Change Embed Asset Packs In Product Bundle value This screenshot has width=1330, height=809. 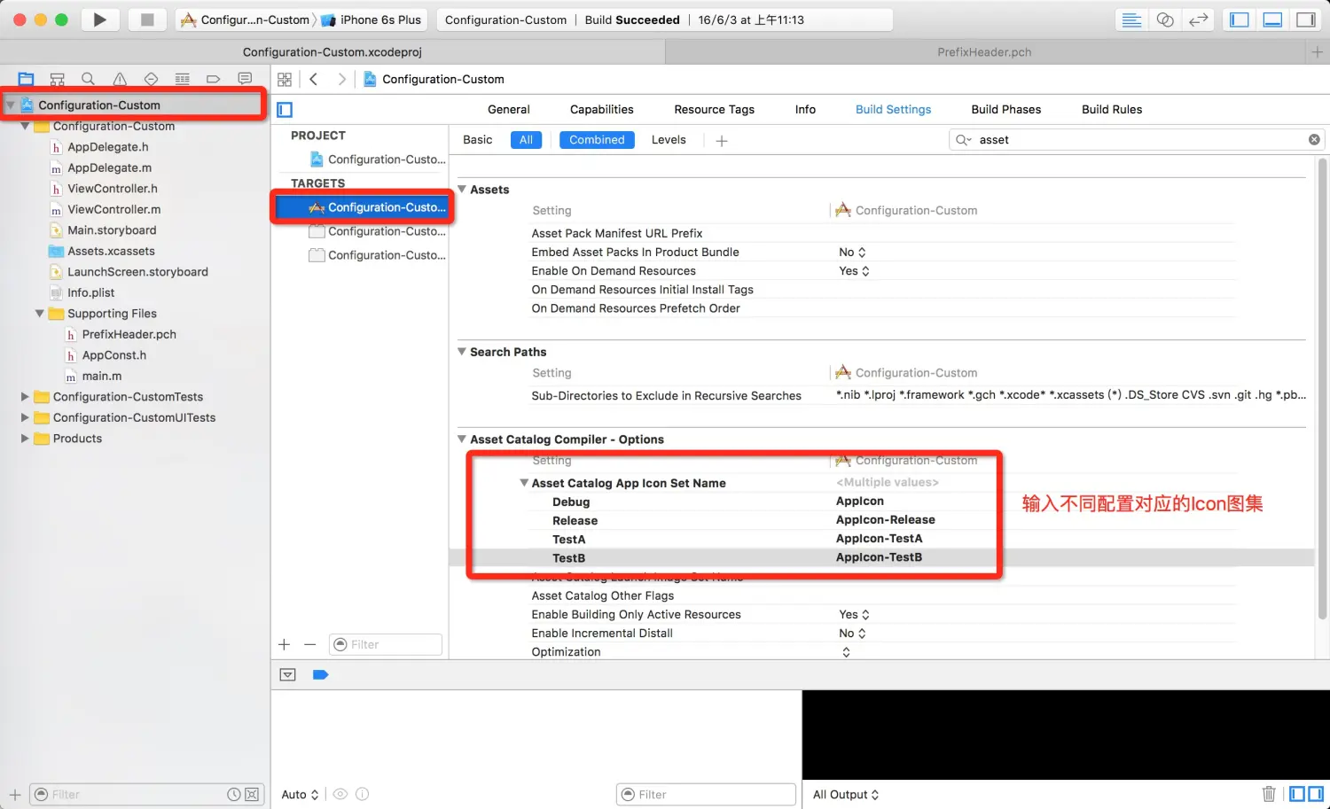(x=852, y=252)
